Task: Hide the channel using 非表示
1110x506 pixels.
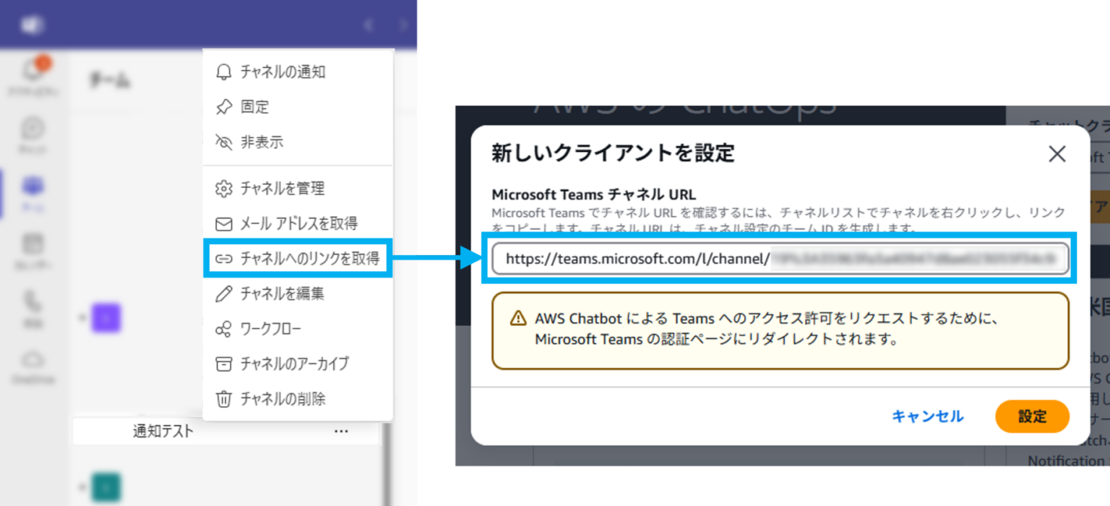Action: tap(298, 142)
